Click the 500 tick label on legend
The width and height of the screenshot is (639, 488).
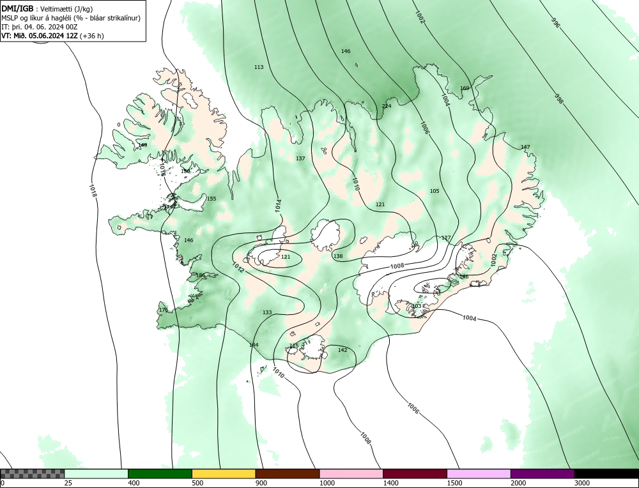click(197, 483)
